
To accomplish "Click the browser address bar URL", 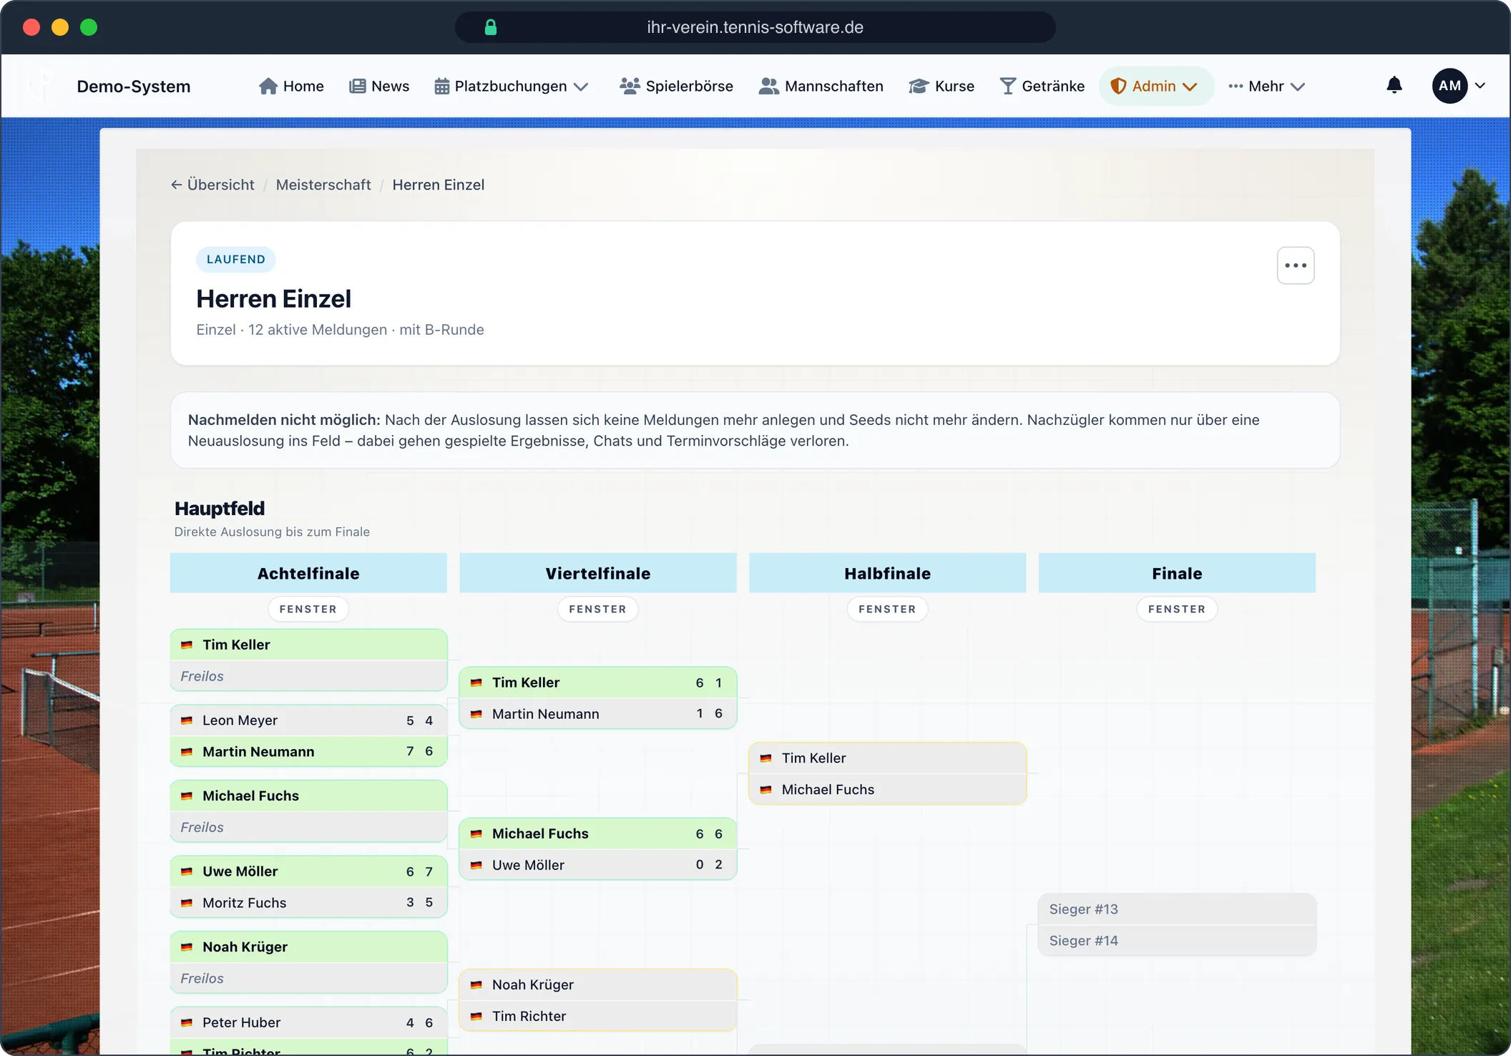I will coord(755,27).
